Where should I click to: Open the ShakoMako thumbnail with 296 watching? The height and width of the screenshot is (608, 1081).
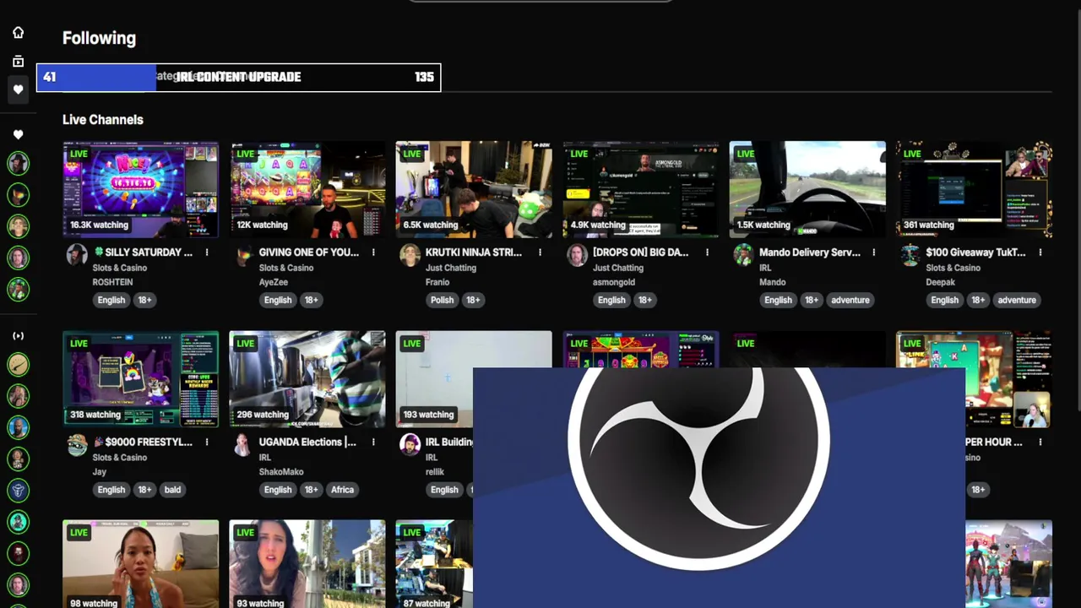click(307, 378)
